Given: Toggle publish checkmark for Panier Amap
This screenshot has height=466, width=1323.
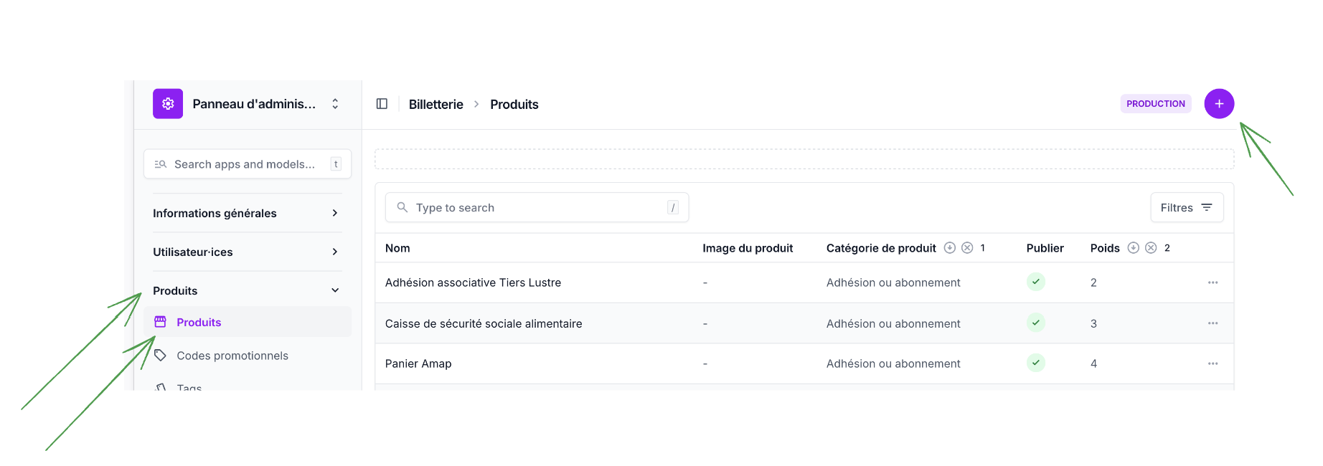Looking at the screenshot, I should tap(1035, 363).
